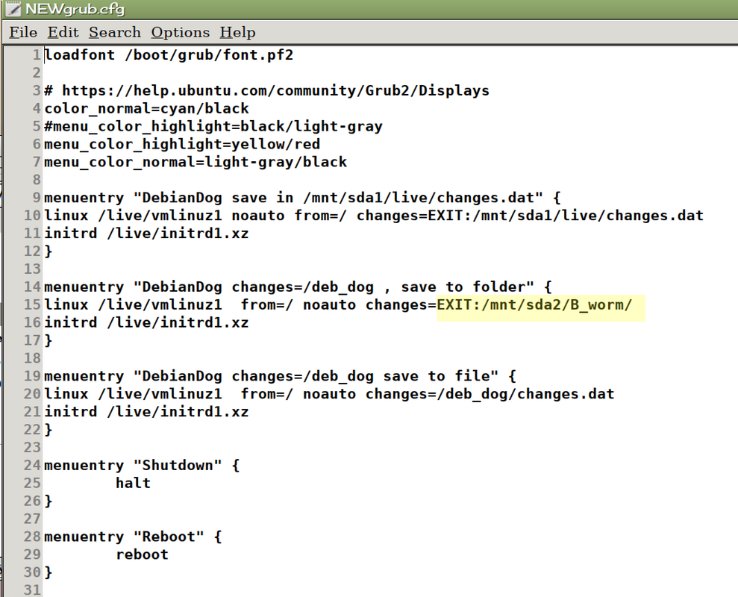Click the initrd line on line 16
Viewport: 738px width, 597px height.
tap(146, 322)
